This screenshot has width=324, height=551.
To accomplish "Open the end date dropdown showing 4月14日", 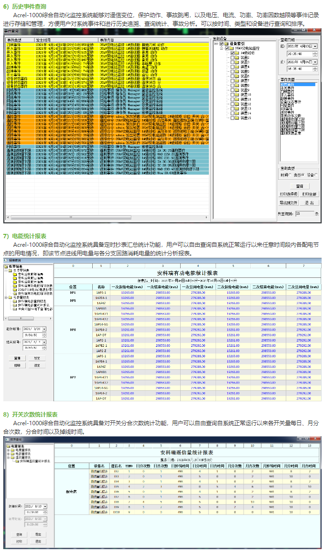I will pos(315,62).
